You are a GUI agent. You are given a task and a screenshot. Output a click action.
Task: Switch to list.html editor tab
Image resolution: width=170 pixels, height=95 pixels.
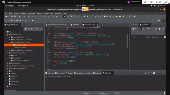75,25
